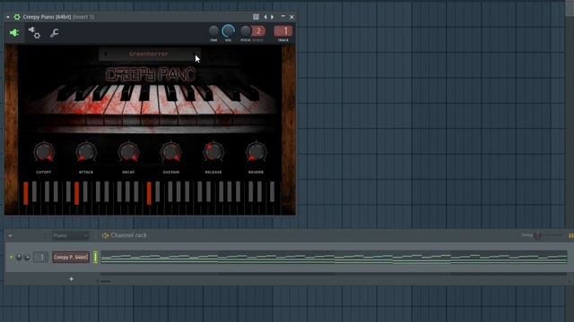Image resolution: width=574 pixels, height=322 pixels.
Task: Select the Creepy P. channel button
Action: click(71, 258)
